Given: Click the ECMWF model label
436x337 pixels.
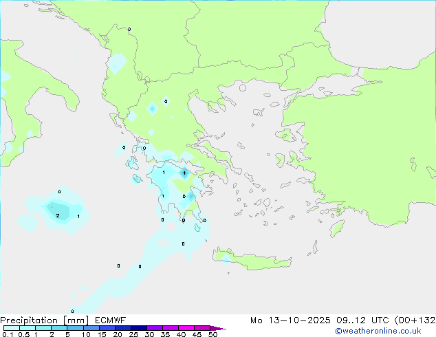Looking at the screenshot, I should pos(105,320).
